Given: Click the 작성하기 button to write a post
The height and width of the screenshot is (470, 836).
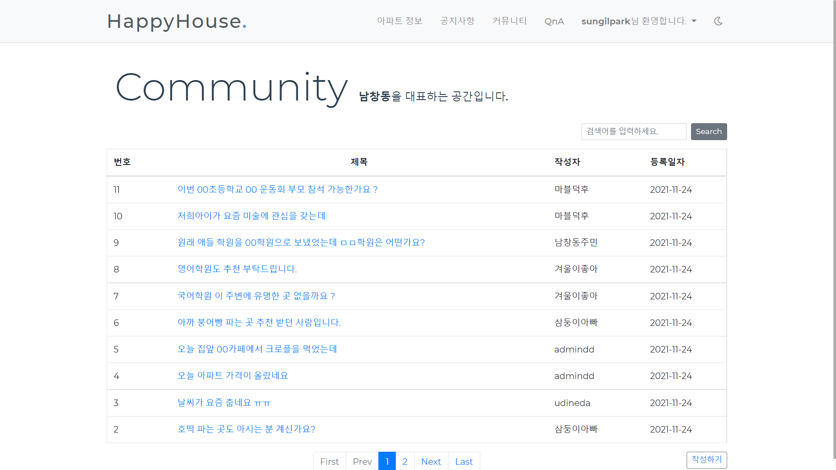Looking at the screenshot, I should [x=706, y=460].
